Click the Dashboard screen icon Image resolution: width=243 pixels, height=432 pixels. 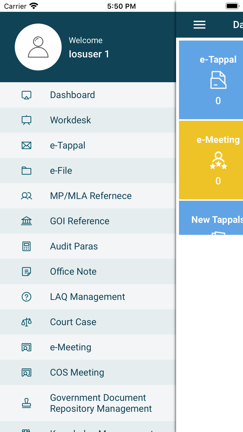click(26, 95)
